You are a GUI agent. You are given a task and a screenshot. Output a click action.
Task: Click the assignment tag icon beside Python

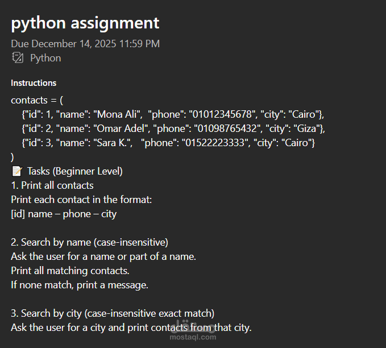[x=17, y=58]
